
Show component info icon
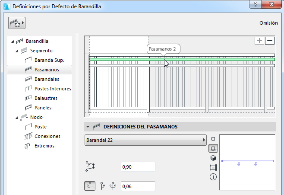click(x=213, y=177)
